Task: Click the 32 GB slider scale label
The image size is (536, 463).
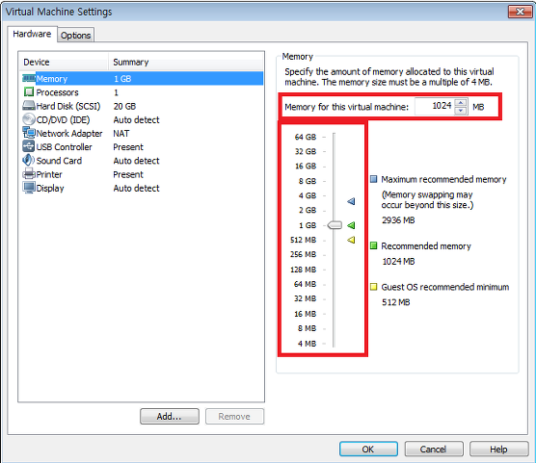Action: [306, 151]
